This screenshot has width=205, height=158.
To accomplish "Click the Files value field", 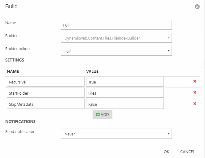I will 125,93.
